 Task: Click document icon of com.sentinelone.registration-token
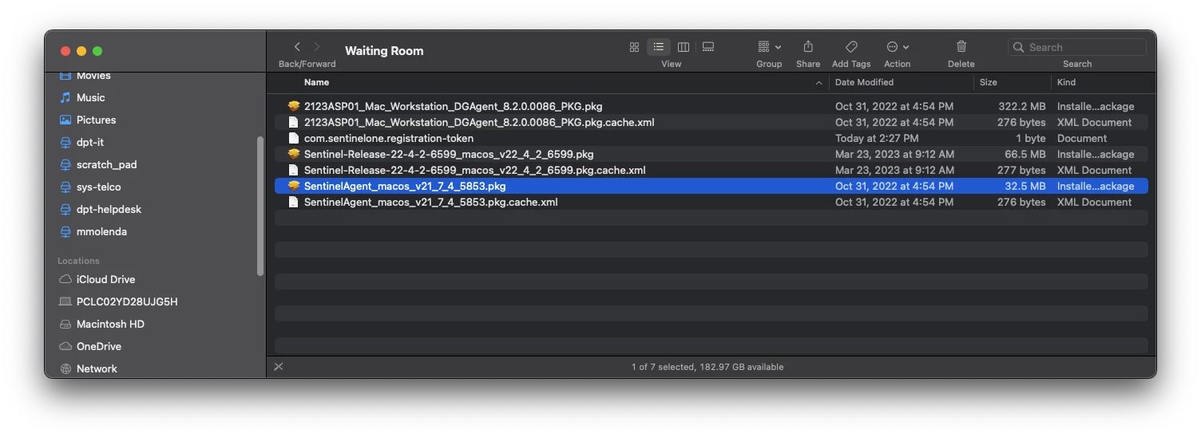[293, 138]
